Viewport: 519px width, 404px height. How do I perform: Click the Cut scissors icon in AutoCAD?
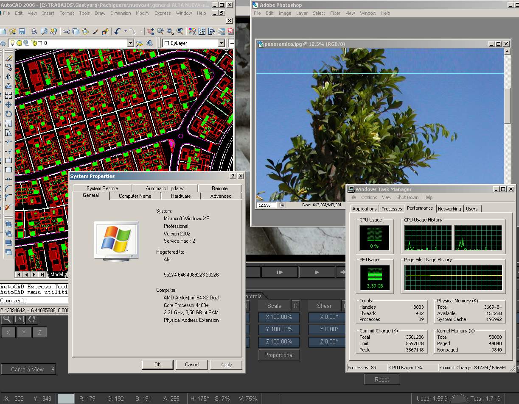coord(66,31)
